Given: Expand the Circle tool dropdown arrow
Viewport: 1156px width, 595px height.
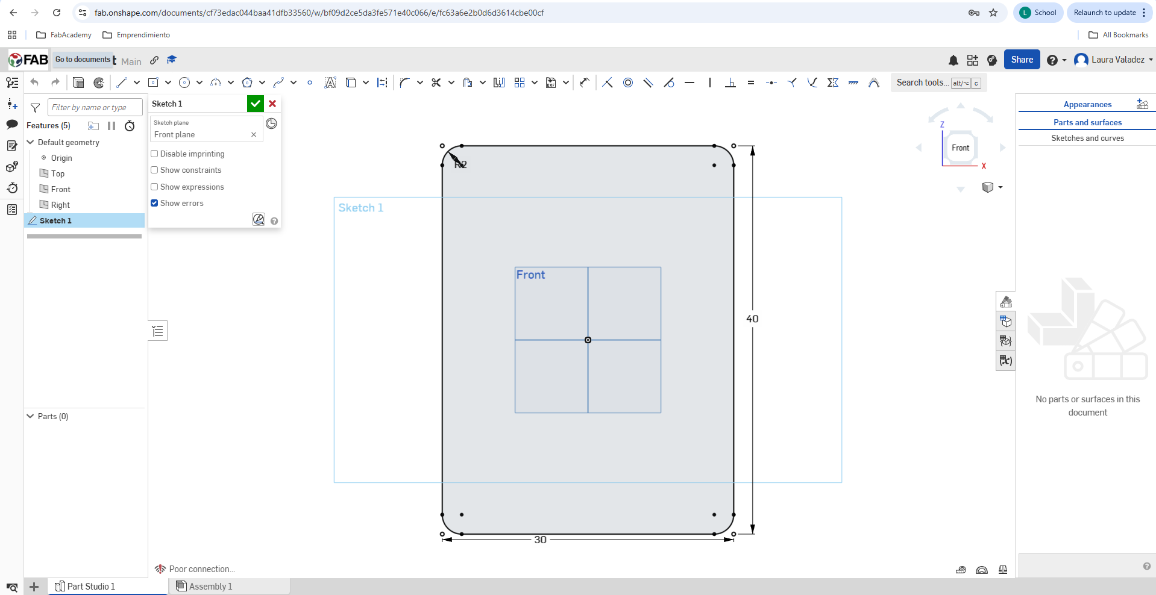Looking at the screenshot, I should tap(199, 83).
